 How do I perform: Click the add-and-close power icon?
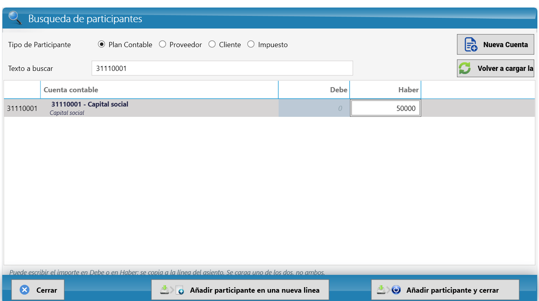point(389,290)
